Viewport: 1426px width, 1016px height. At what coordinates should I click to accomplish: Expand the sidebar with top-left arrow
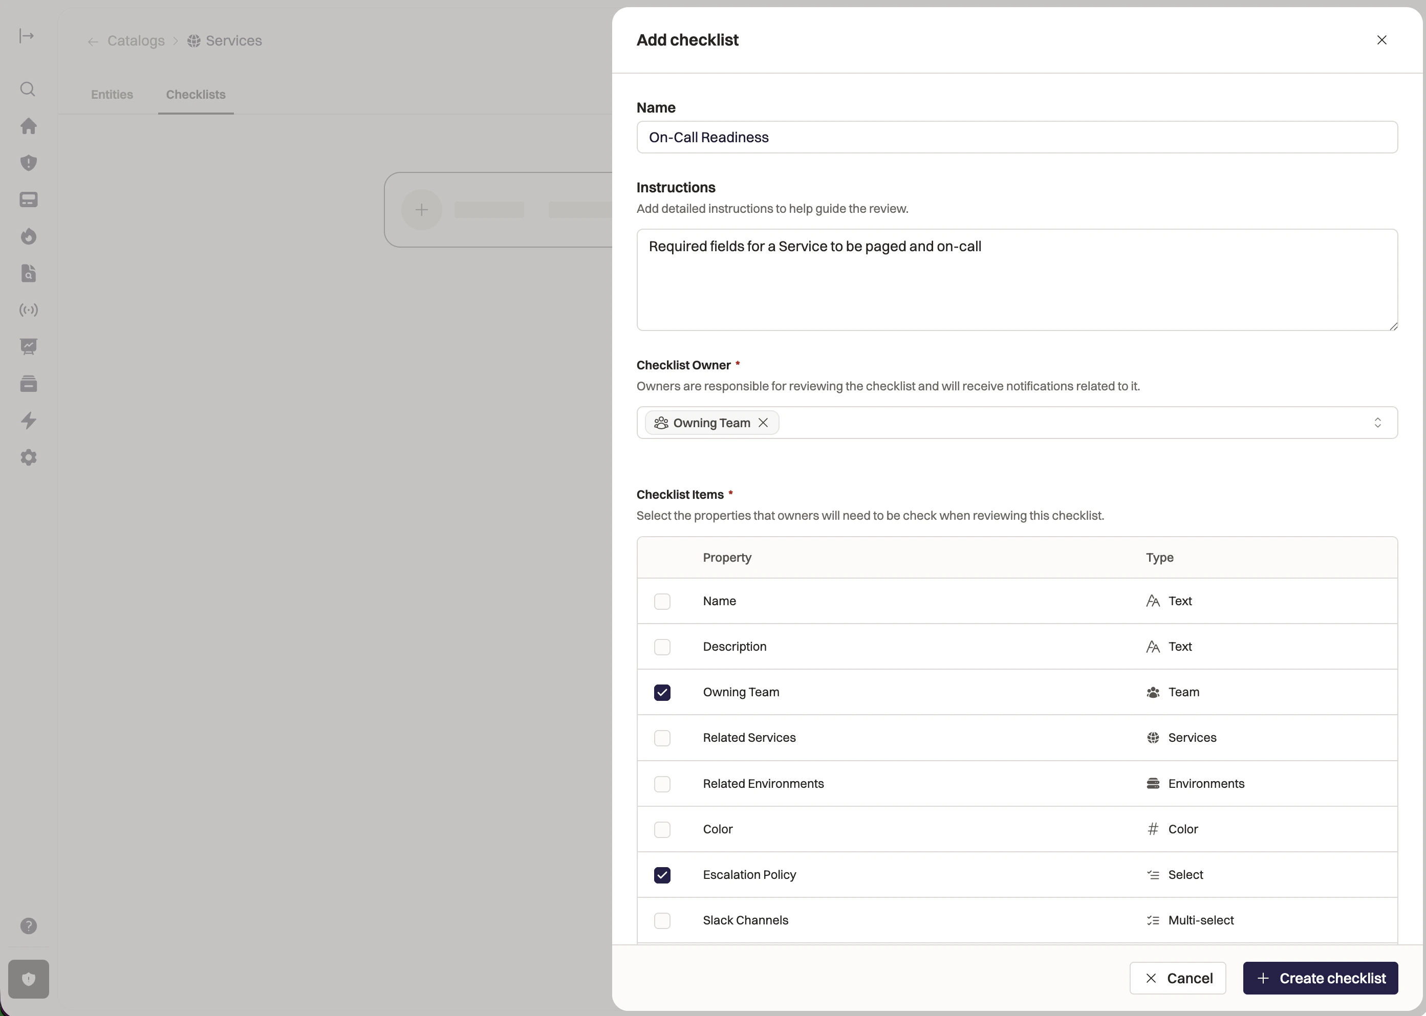(x=26, y=36)
